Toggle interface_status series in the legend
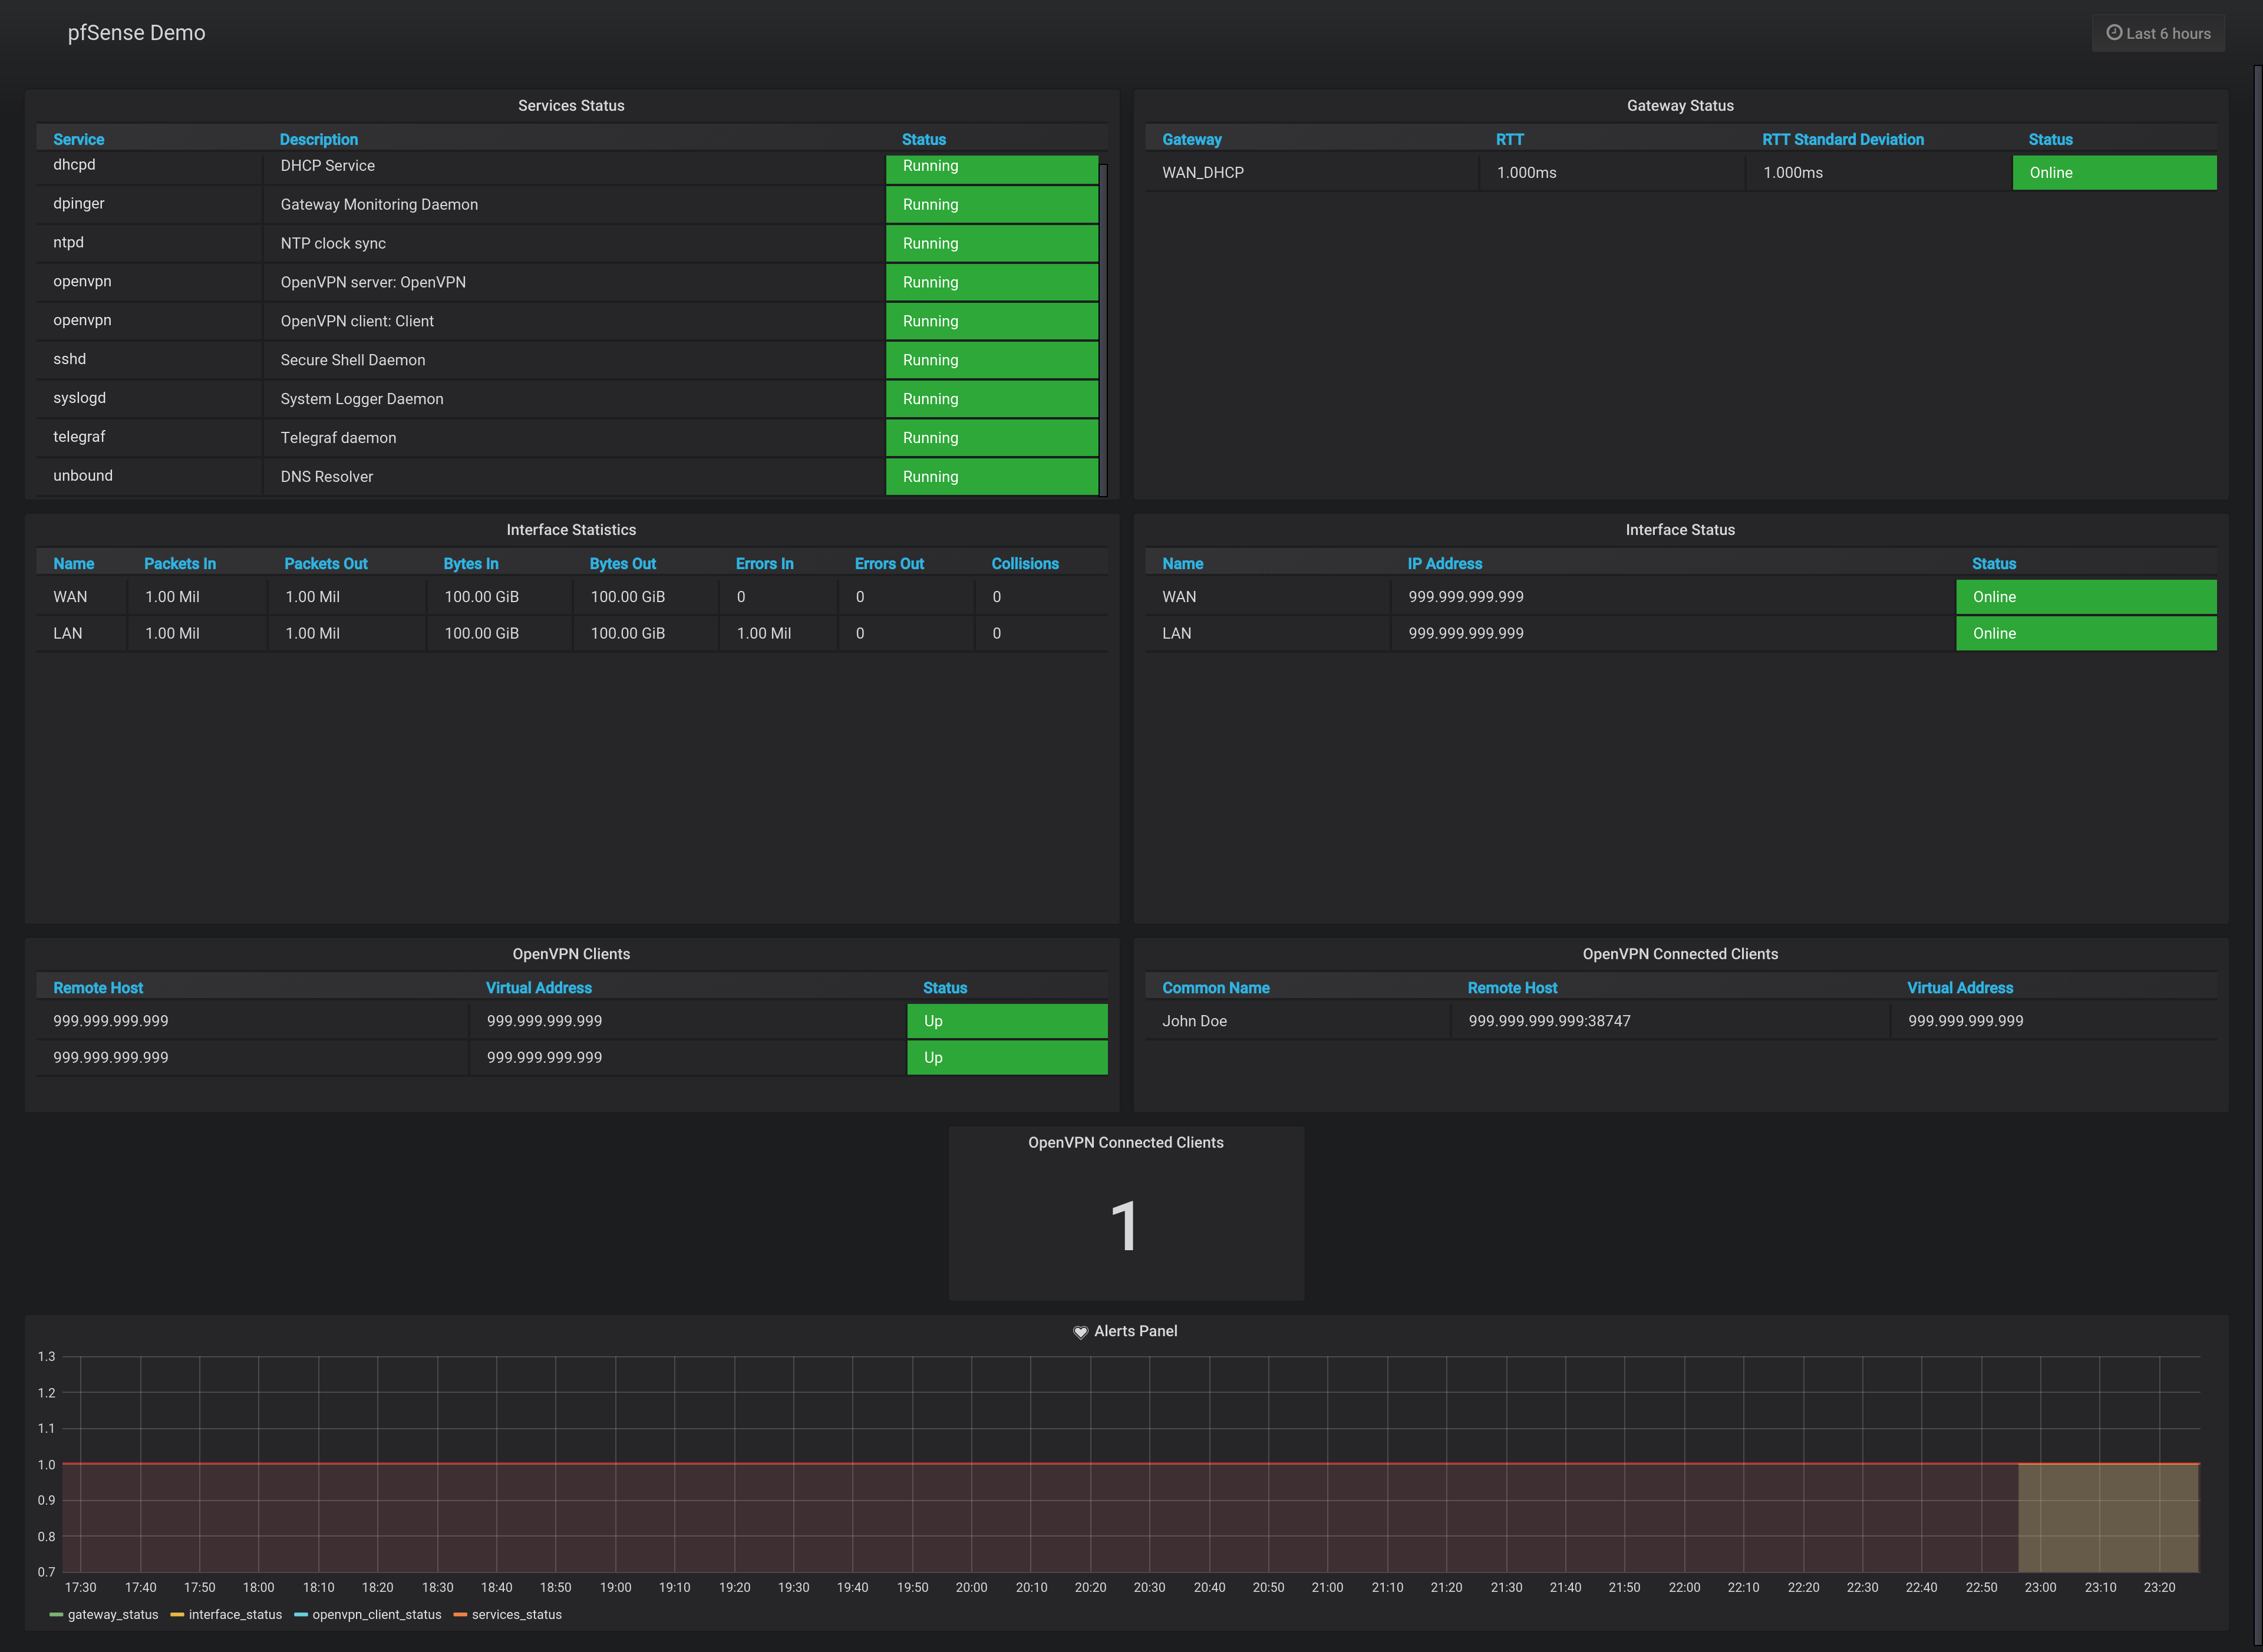The height and width of the screenshot is (1652, 2263). coord(235,1615)
